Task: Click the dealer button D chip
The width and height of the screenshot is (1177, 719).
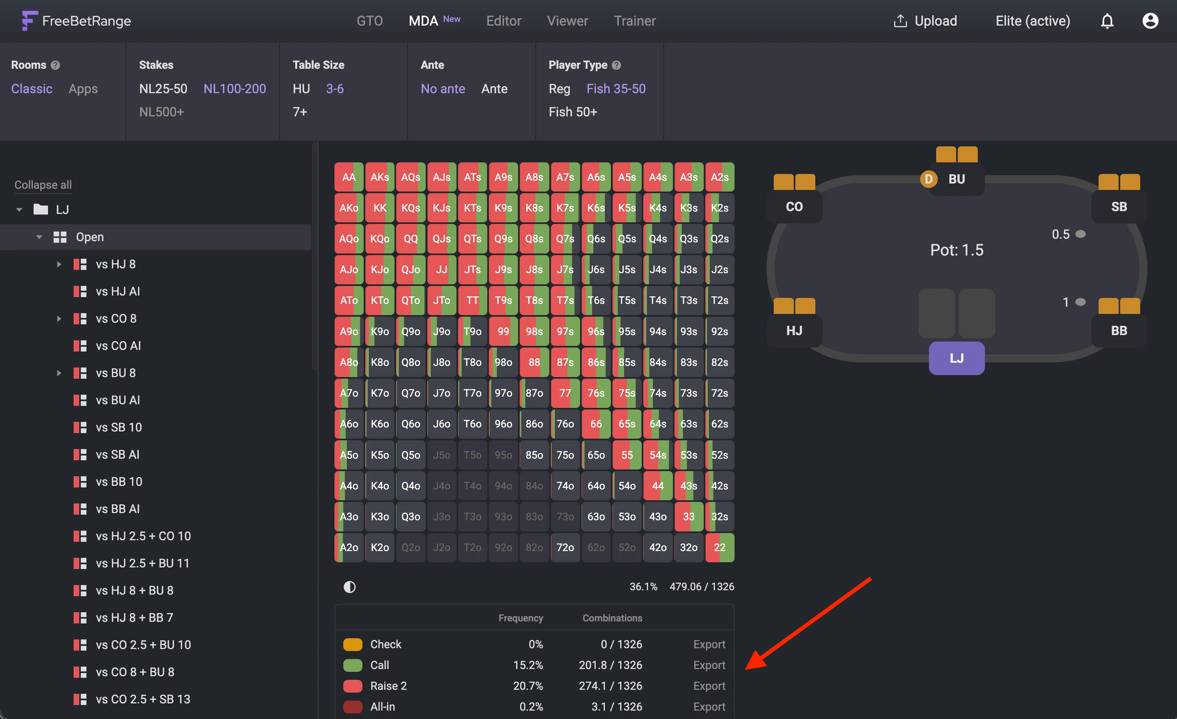Action: pos(928,179)
